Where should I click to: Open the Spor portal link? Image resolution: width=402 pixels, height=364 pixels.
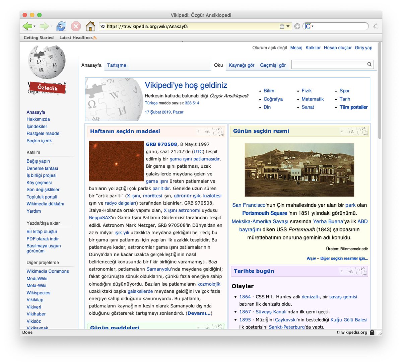[x=344, y=91]
